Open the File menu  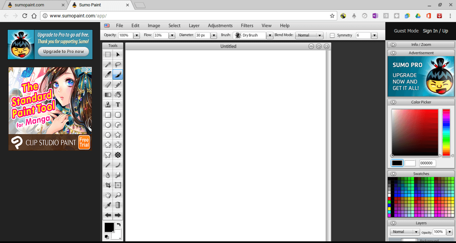pyautogui.click(x=120, y=25)
